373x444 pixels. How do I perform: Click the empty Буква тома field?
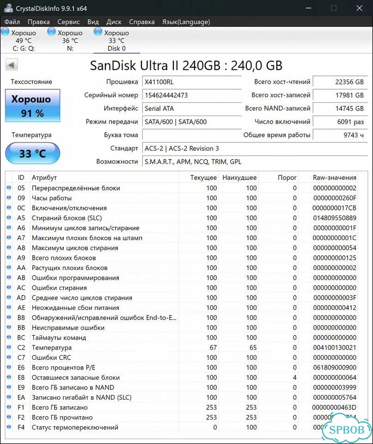pyautogui.click(x=192, y=135)
